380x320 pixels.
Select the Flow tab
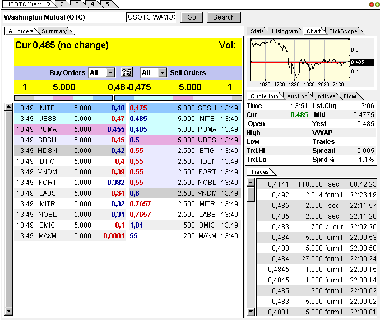[350, 96]
